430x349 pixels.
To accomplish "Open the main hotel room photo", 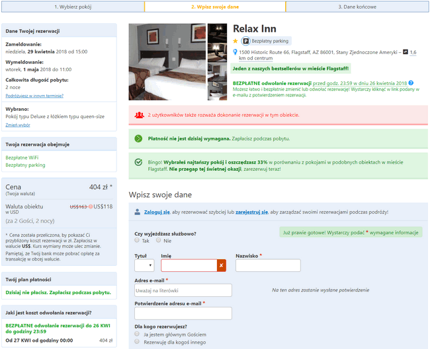I will coord(167,62).
